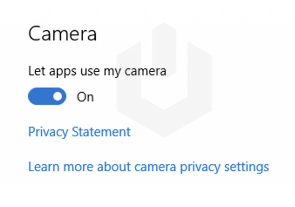
Task: Switch the camera permission toggle to Off
Action: tap(47, 96)
